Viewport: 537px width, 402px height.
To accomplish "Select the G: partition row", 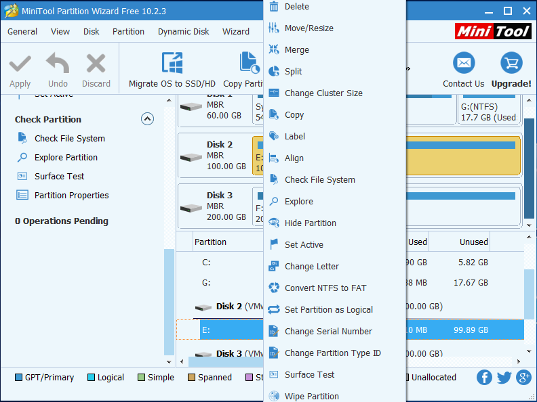I will [x=350, y=283].
